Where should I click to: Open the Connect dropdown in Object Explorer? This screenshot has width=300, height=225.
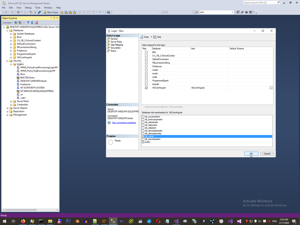click(7, 23)
